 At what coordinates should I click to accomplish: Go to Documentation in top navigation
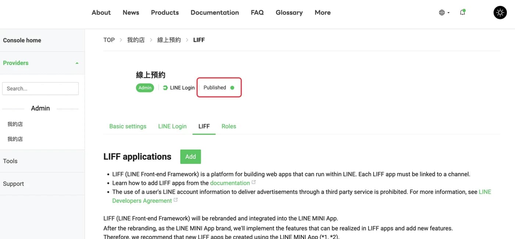(215, 12)
